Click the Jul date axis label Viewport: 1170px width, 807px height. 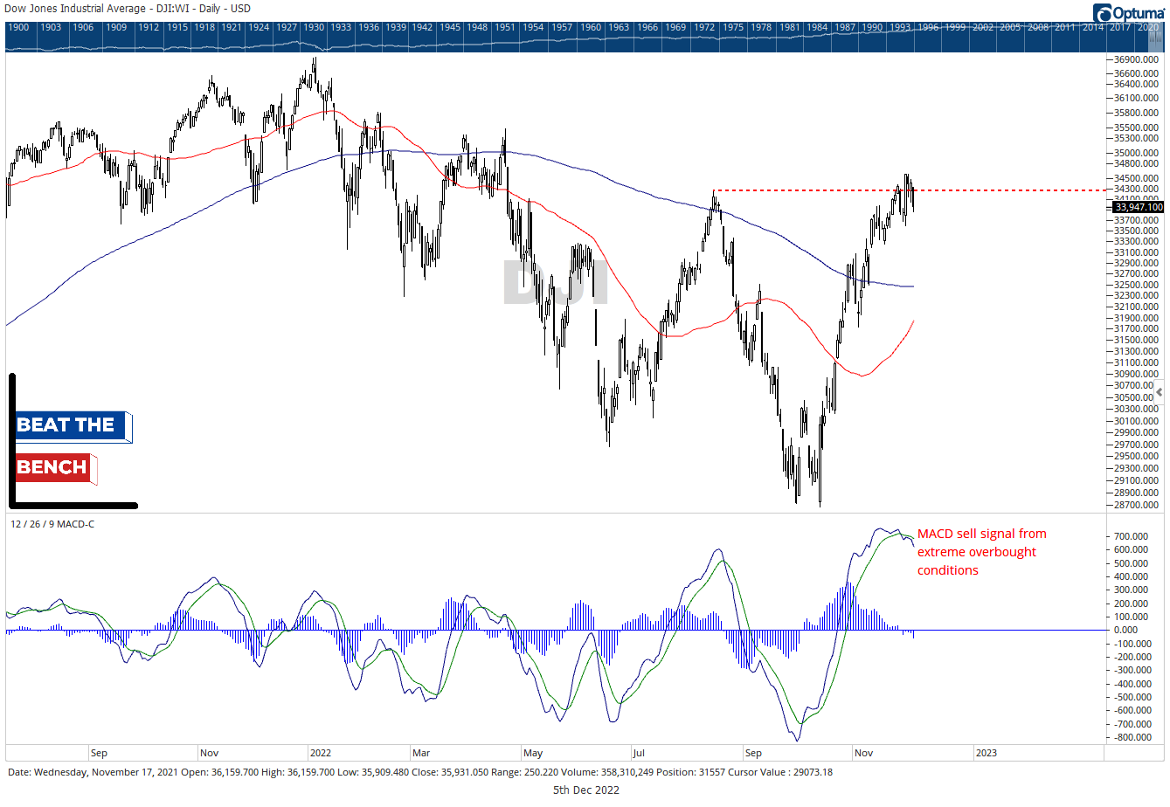point(640,753)
